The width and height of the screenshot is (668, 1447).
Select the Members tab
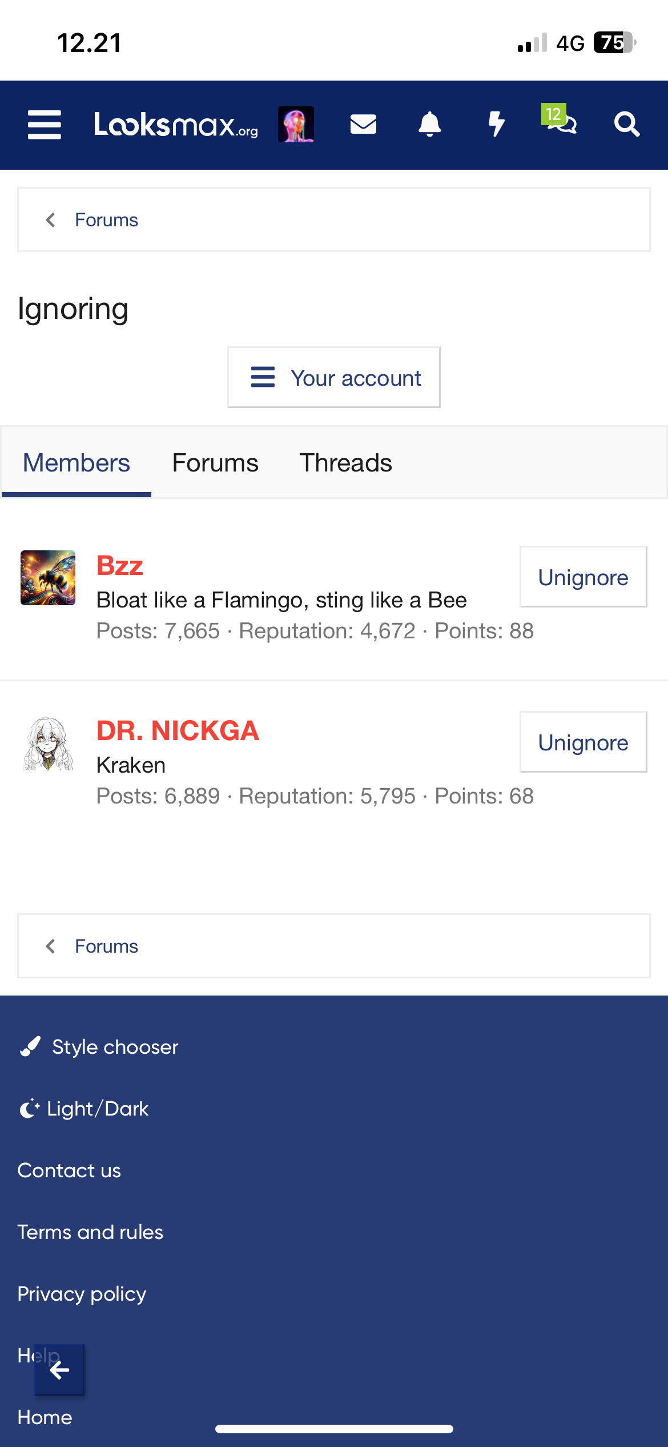coord(77,463)
